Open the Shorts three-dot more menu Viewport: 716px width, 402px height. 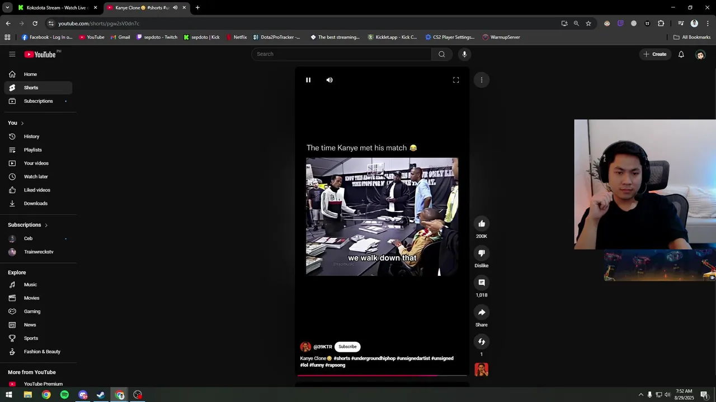coord(482,80)
